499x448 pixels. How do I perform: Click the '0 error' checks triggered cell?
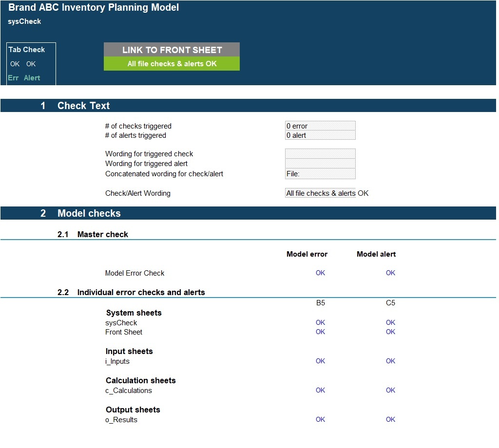point(320,126)
